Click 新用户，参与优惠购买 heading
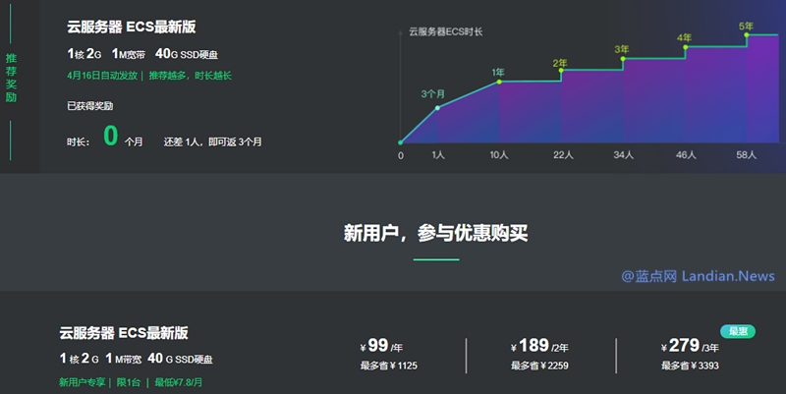Image resolution: width=786 pixels, height=394 pixels. [435, 233]
